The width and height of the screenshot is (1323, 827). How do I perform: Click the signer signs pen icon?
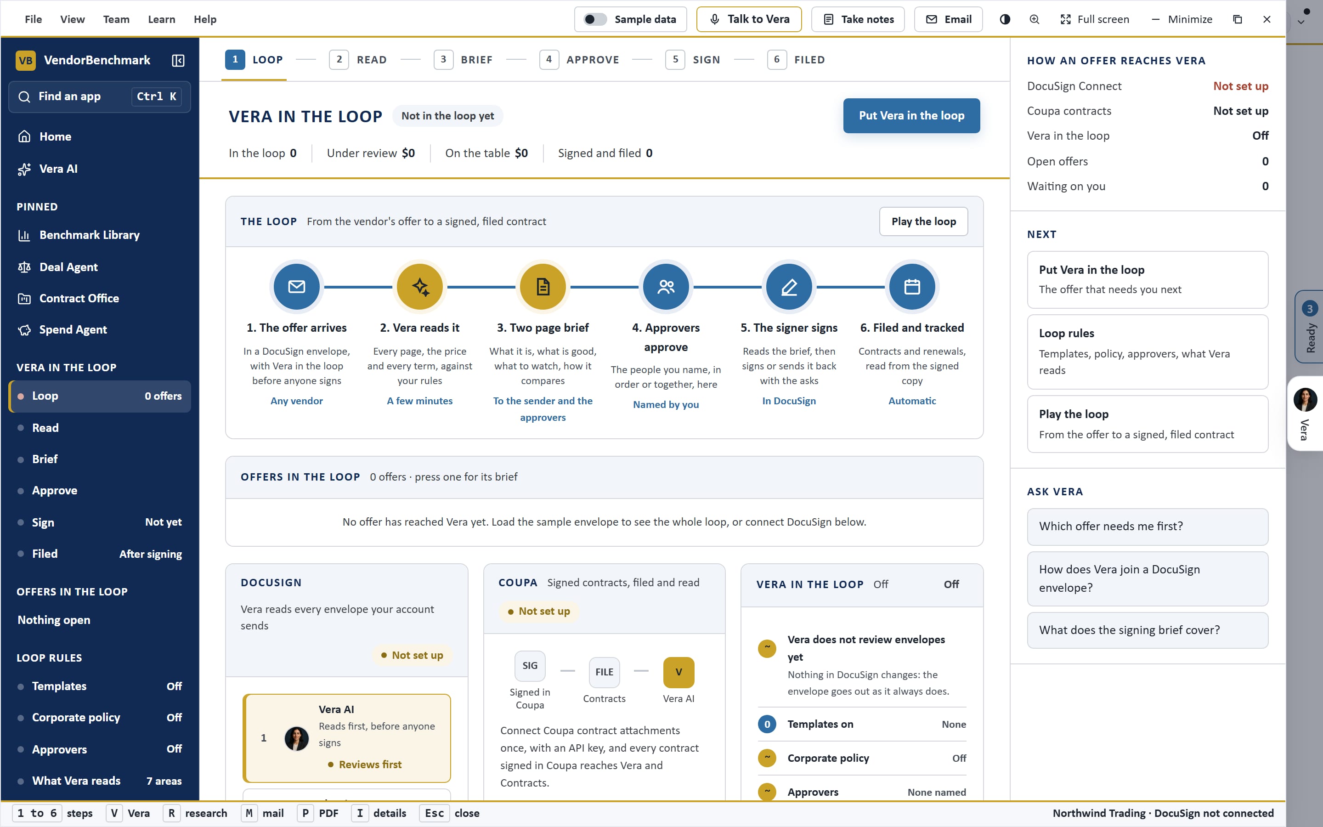[789, 287]
